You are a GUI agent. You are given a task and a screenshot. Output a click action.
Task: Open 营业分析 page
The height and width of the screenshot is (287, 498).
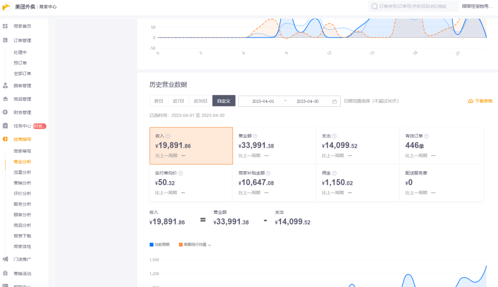pos(22,162)
